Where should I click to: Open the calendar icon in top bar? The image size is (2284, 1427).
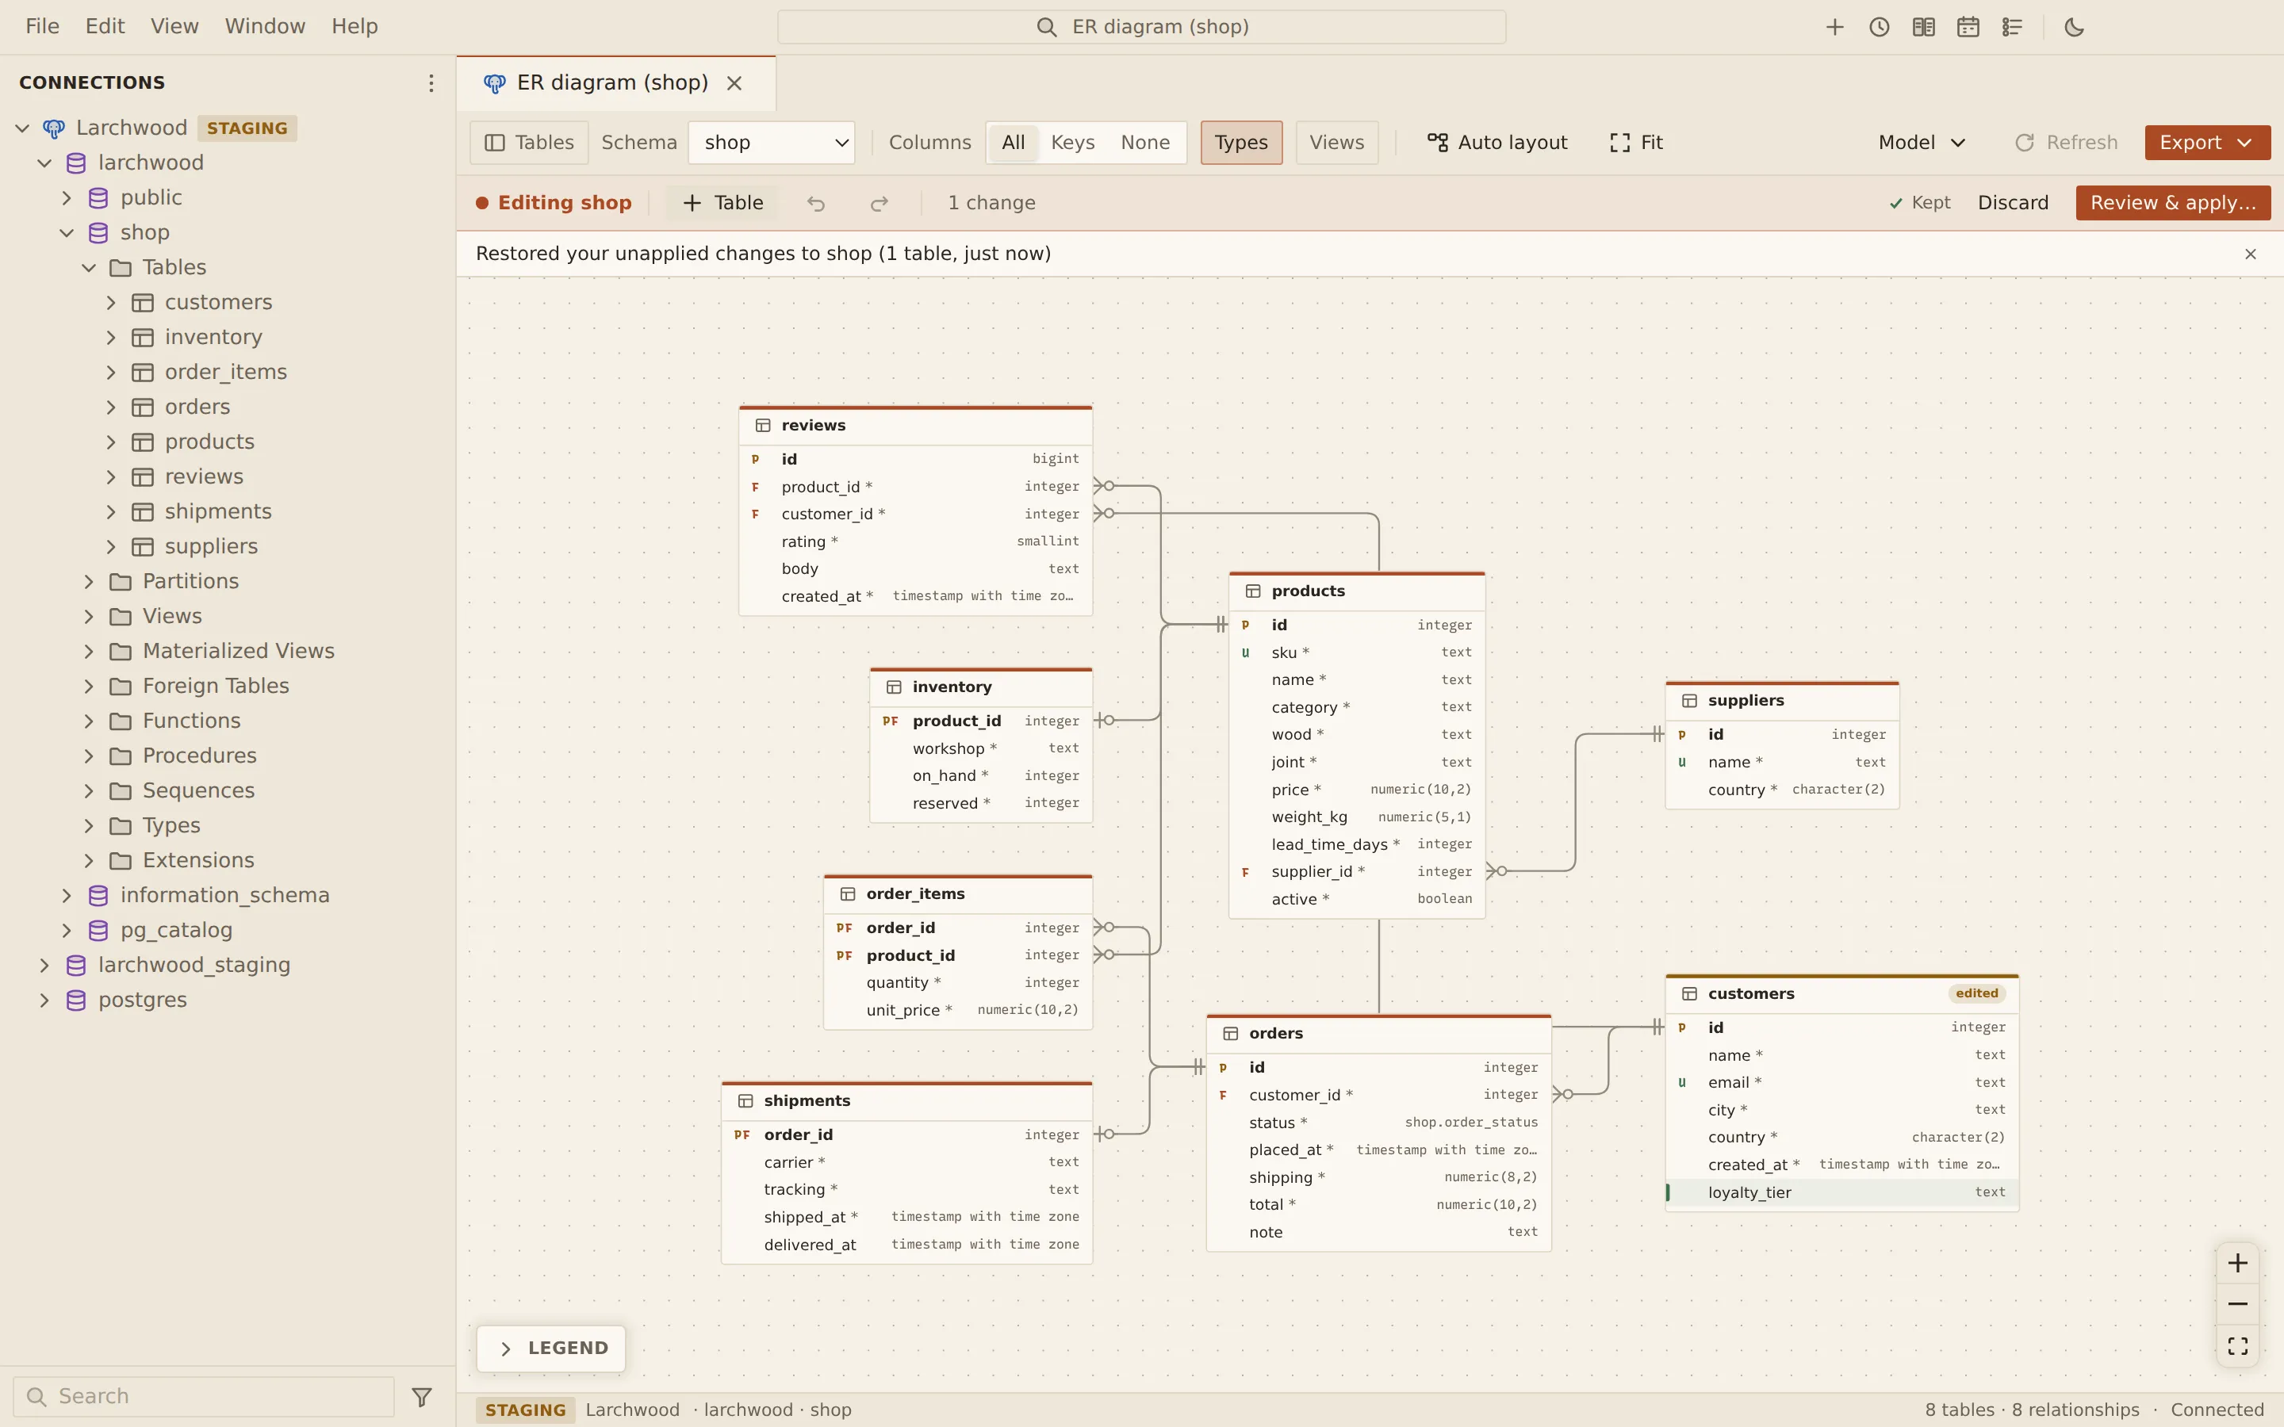(x=1968, y=28)
